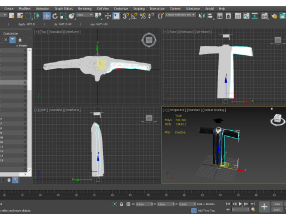The image size is (286, 214).
Task: Activate the Select and Move tool
Action: point(46,16)
